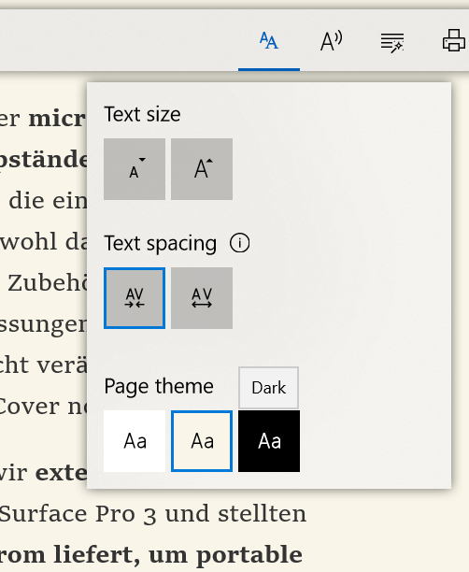Click bold text 'rom liefert, um portable'
The width and height of the screenshot is (469, 572).
[150, 554]
